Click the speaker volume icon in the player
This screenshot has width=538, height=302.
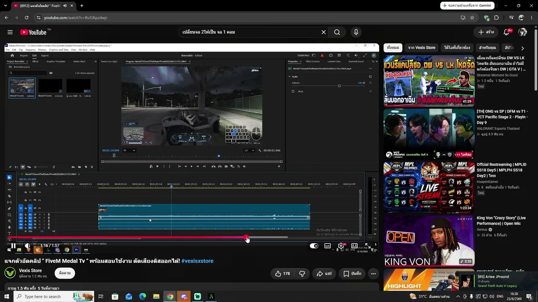pyautogui.click(x=27, y=246)
